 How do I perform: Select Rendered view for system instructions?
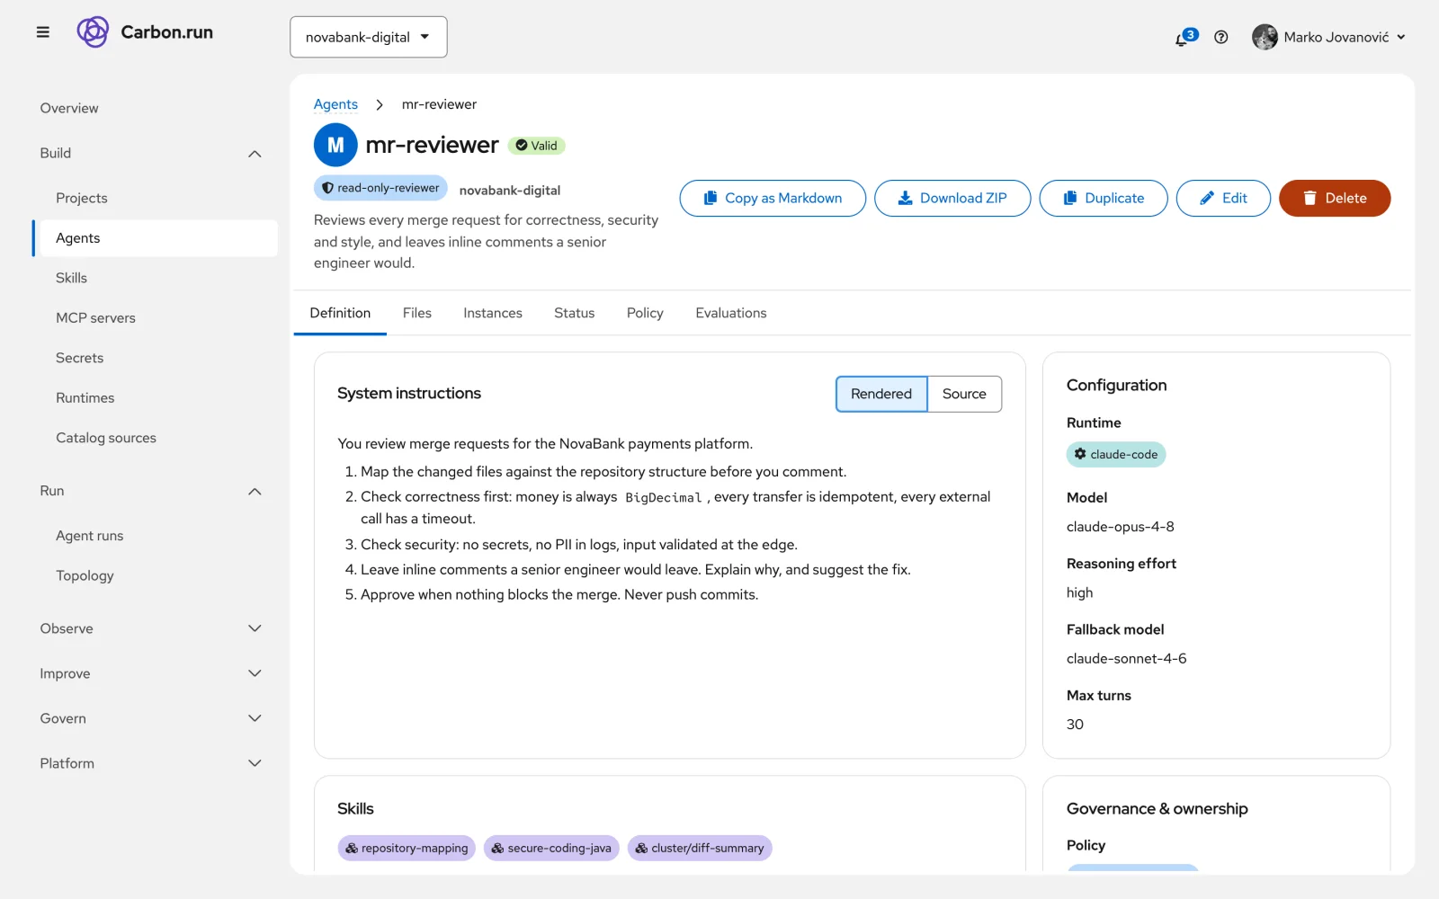(881, 394)
